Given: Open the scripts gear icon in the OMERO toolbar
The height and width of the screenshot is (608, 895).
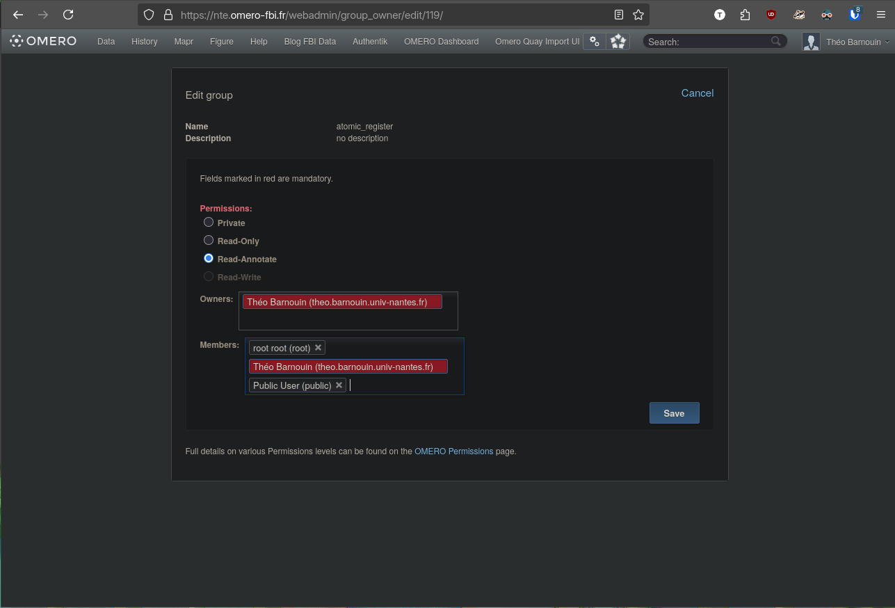Looking at the screenshot, I should [595, 42].
